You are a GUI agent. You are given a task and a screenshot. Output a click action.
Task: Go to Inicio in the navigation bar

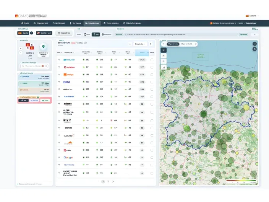pyautogui.click(x=25, y=23)
